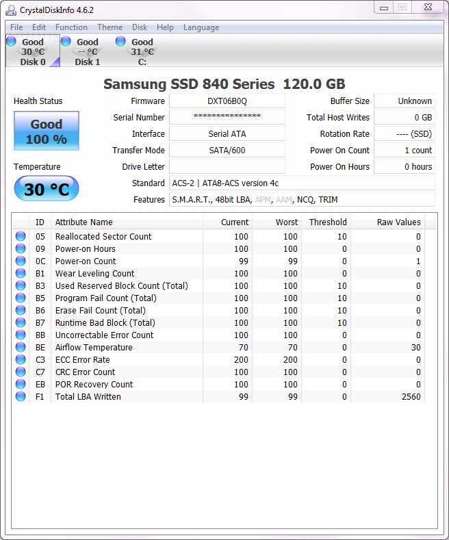The height and width of the screenshot is (540, 449).
Task: Select the C: drive status orb
Action: click(x=120, y=41)
